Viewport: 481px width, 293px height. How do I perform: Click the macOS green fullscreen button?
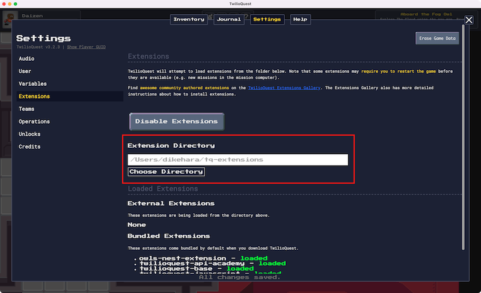point(16,4)
